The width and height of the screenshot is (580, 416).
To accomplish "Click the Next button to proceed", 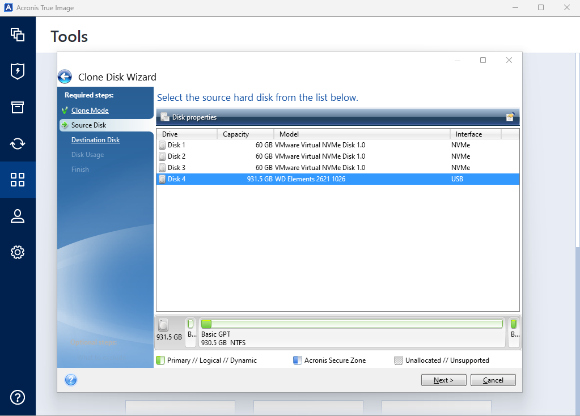I will [x=443, y=380].
